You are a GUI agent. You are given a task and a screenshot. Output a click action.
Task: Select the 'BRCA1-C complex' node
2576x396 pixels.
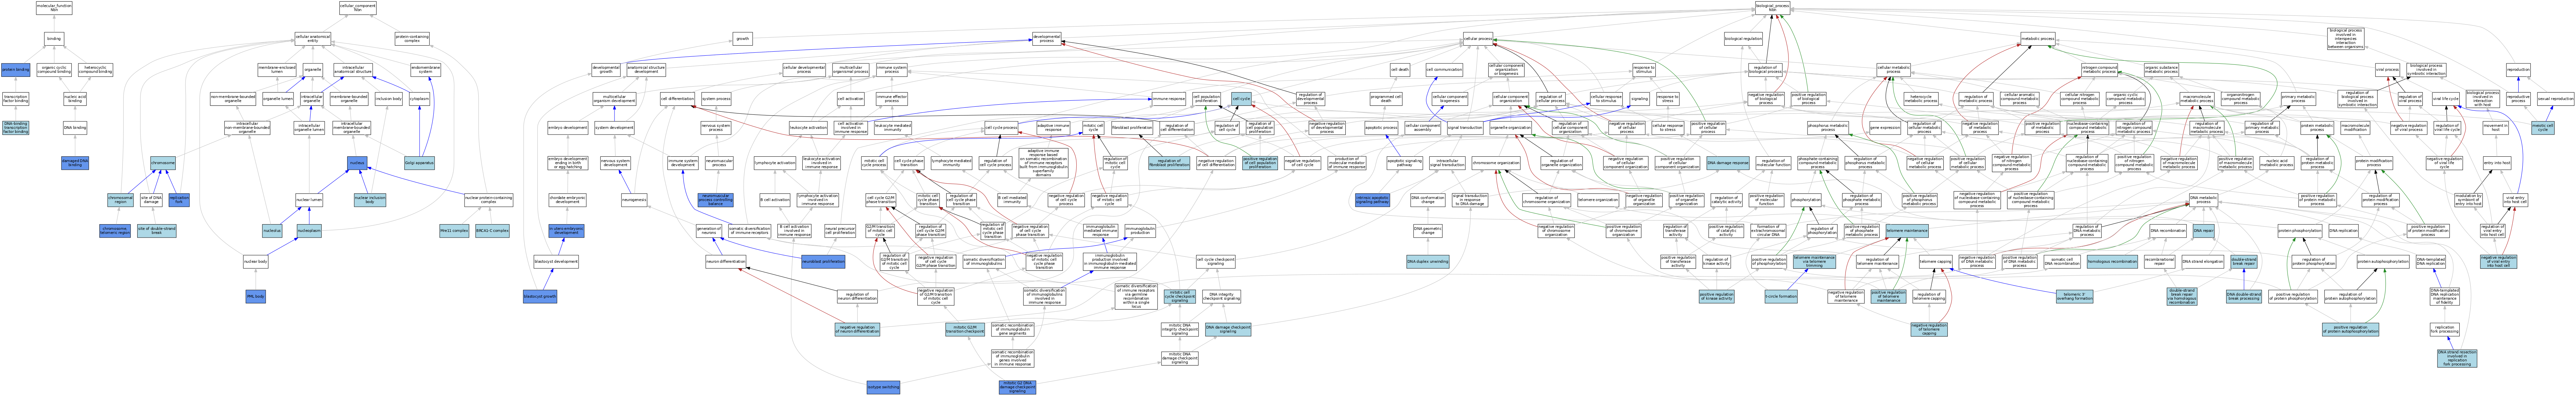(x=492, y=231)
